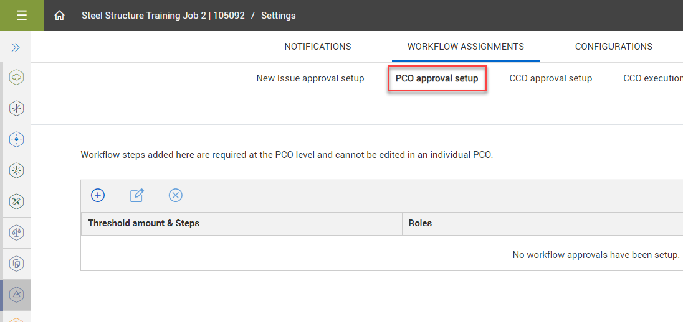Click the delete workflow step icon
The height and width of the screenshot is (322, 683).
[176, 195]
